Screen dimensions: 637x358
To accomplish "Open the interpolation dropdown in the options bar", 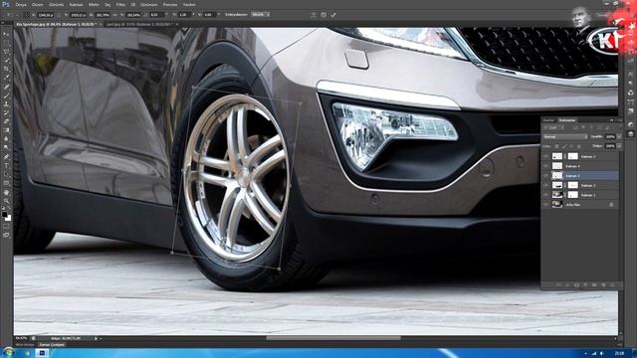I will point(260,15).
